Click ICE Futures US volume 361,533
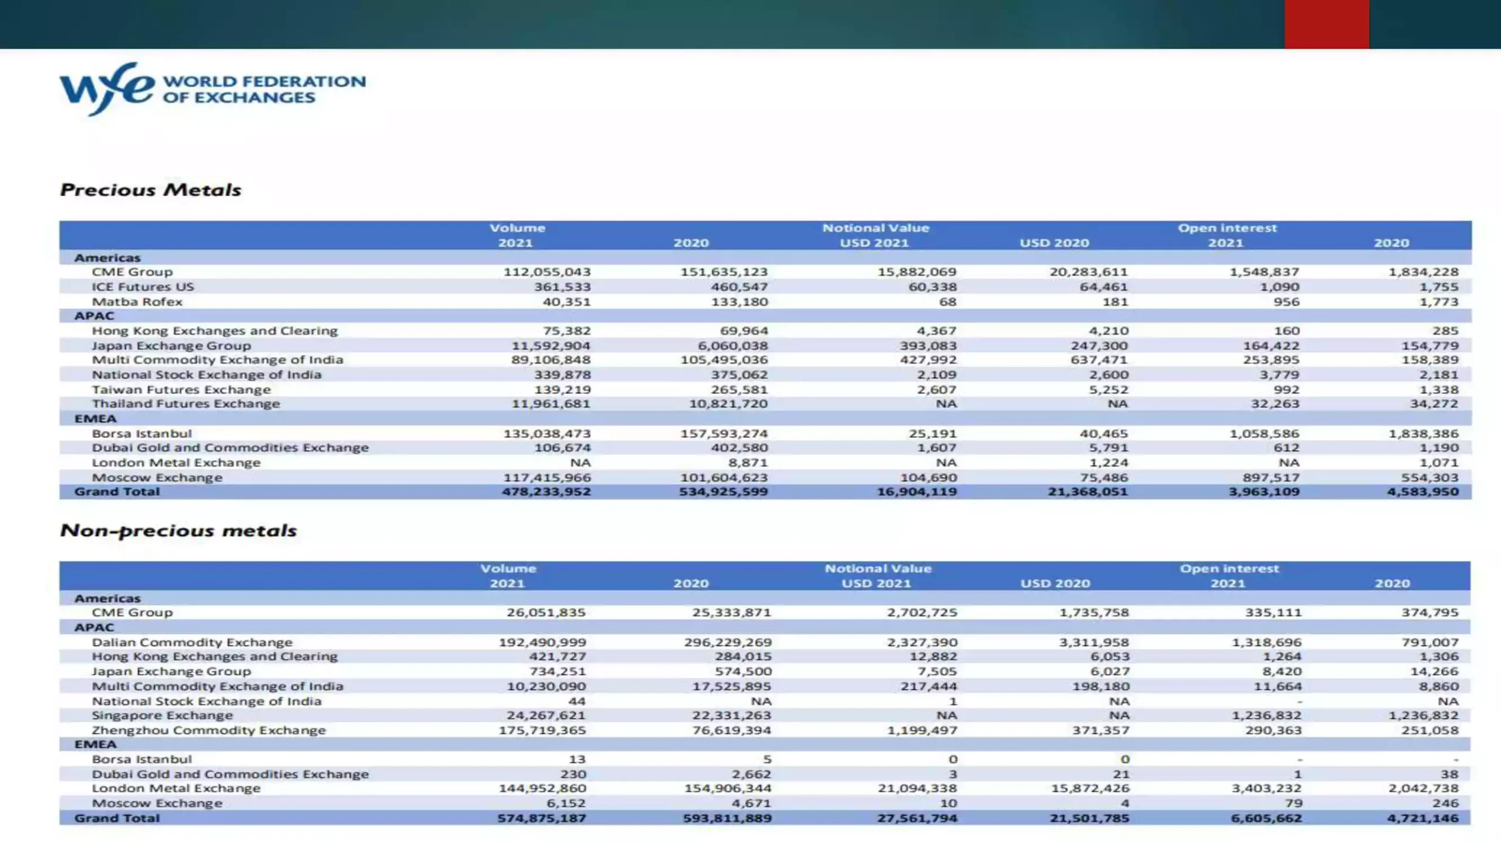The image size is (1501, 844). coord(562,287)
